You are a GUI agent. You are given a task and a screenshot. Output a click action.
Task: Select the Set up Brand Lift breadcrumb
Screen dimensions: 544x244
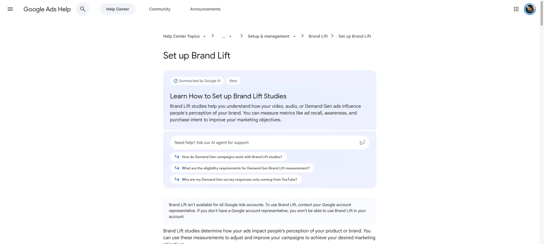tap(355, 36)
